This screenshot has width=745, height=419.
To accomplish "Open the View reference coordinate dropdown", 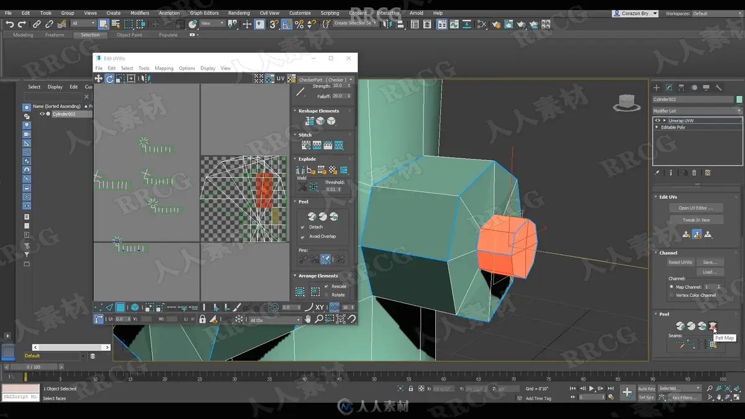I will pos(213,24).
